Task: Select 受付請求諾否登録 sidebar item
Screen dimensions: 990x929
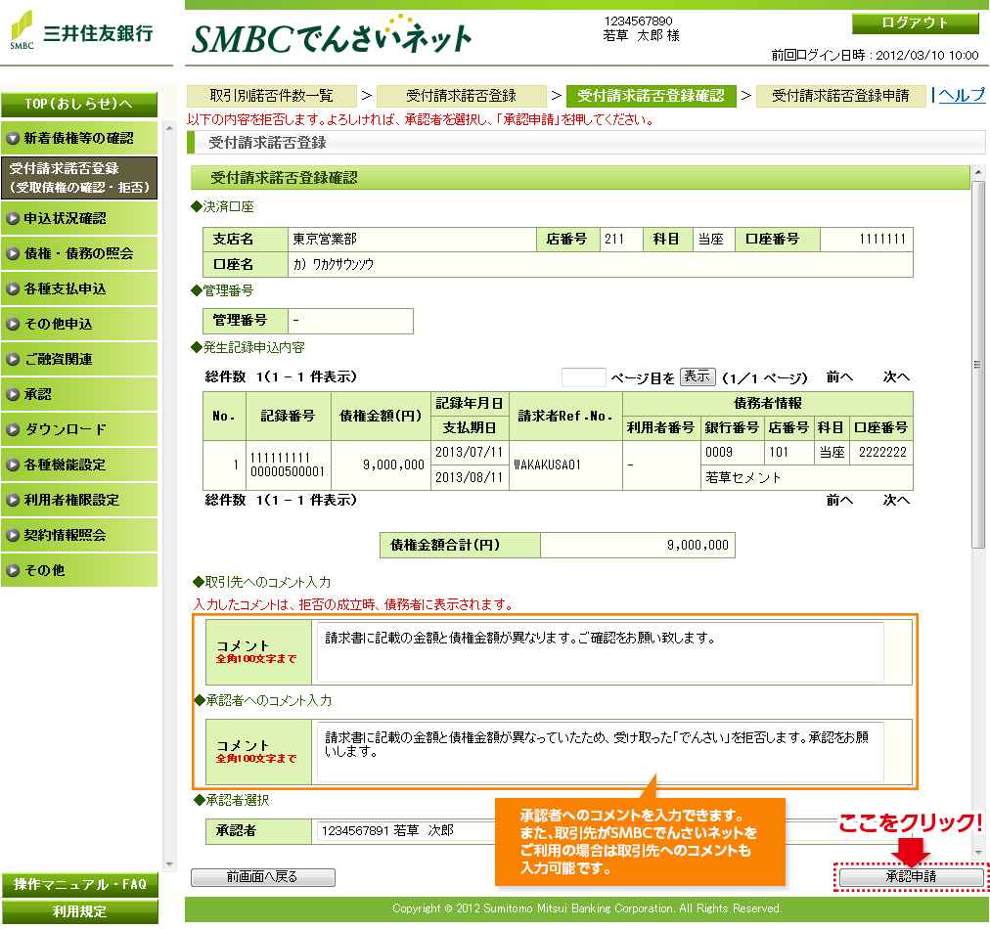Action: tap(79, 178)
